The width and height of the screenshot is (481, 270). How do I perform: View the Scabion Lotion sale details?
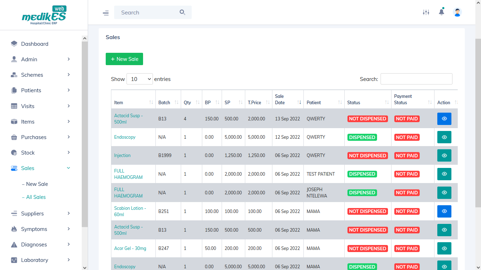click(444, 211)
